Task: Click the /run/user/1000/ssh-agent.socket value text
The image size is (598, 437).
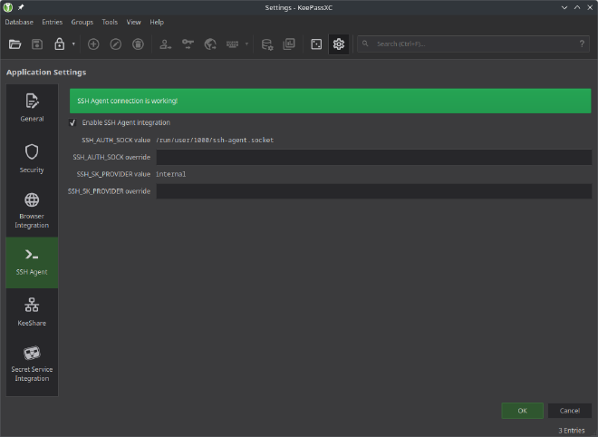Action: pyautogui.click(x=215, y=140)
